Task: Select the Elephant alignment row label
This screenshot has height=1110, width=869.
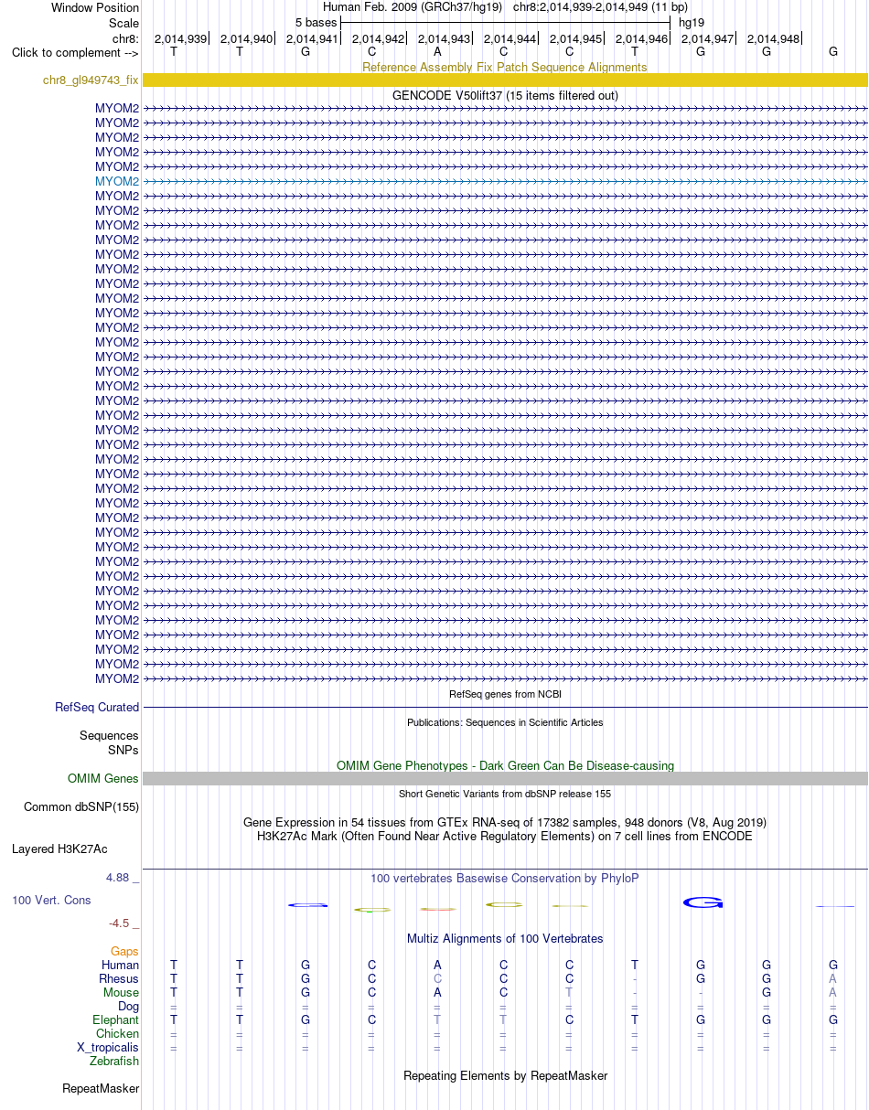Action: tap(116, 1020)
